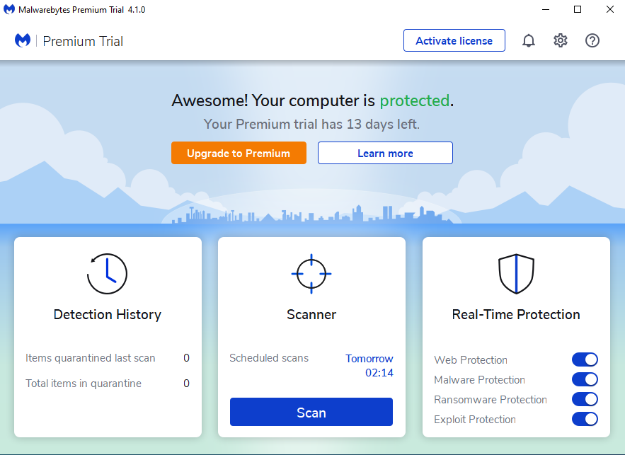This screenshot has width=625, height=455.
Task: Toggle Web Protection off
Action: click(585, 360)
